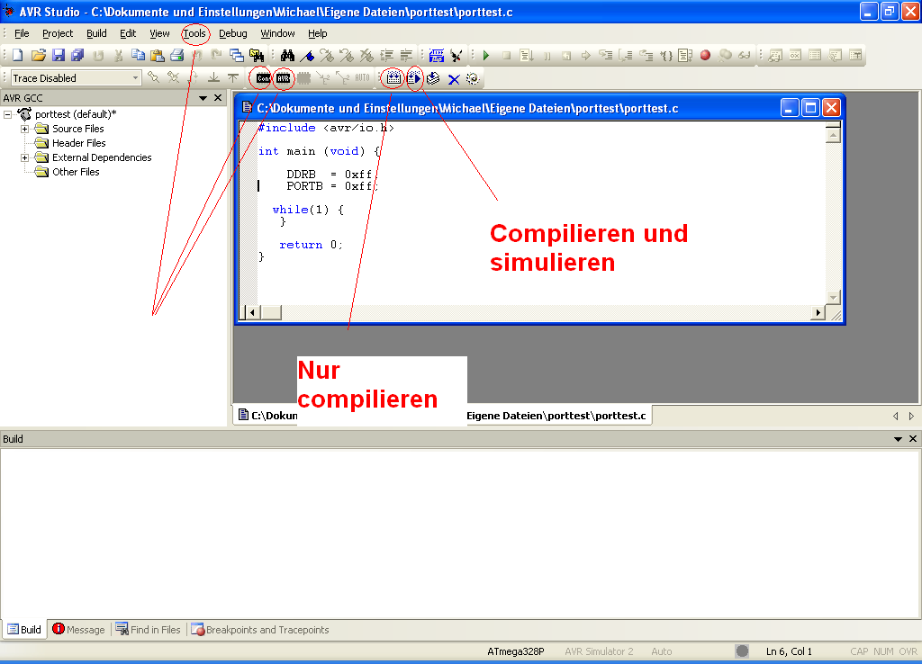Open Build panel dropdown arrow
This screenshot has height=664, width=922.
[898, 439]
